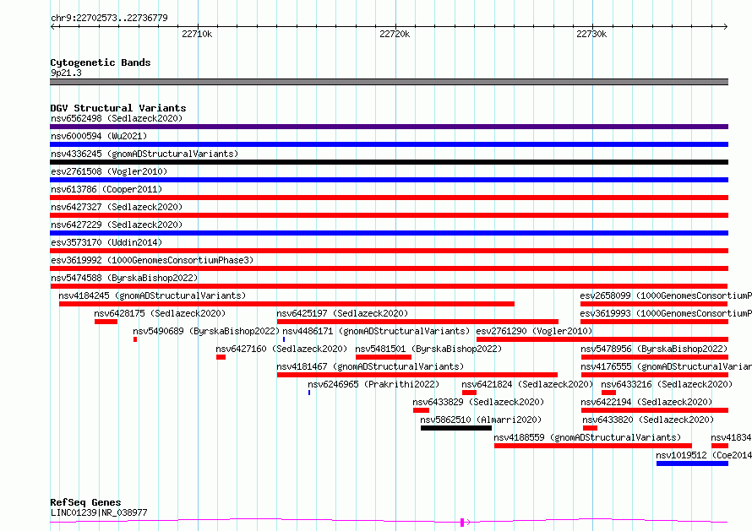The image size is (752, 531).
Task: Click nsv5490689 (ByrskaBishop2022) label
Action: [x=206, y=331]
